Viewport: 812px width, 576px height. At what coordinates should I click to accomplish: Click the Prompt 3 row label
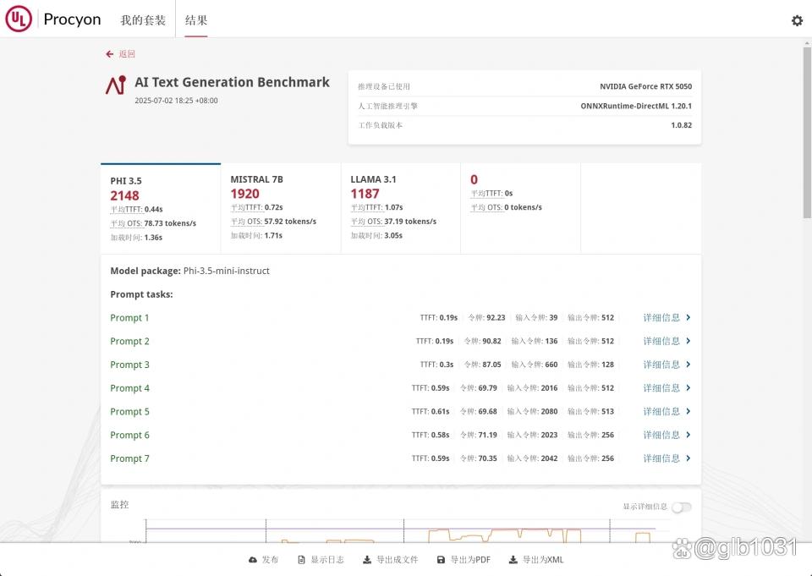point(129,365)
